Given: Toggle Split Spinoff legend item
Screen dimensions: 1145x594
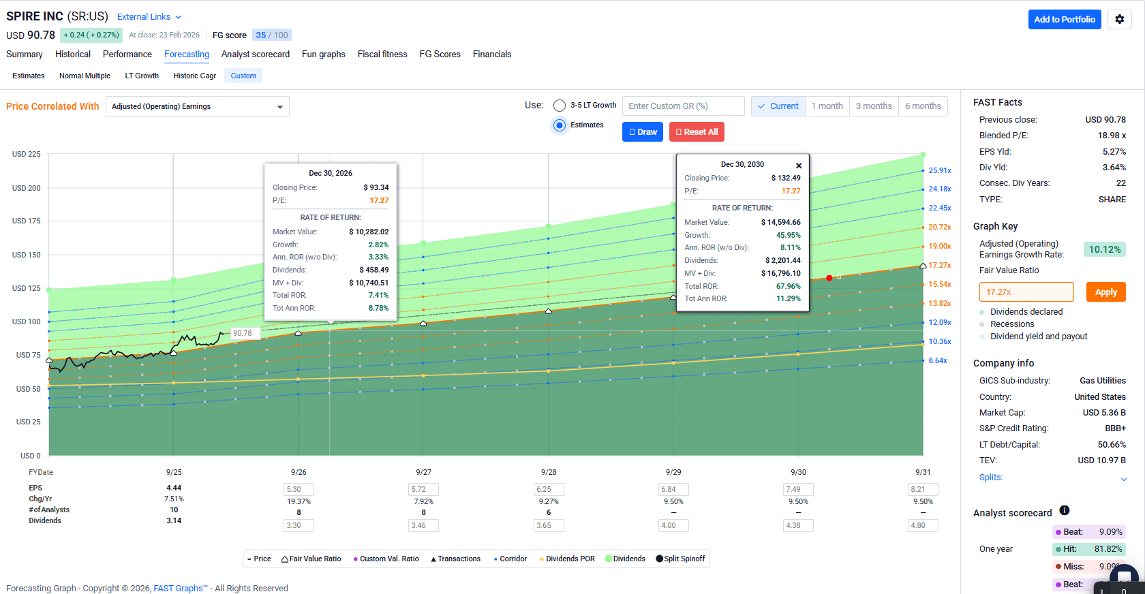Looking at the screenshot, I should (680, 559).
